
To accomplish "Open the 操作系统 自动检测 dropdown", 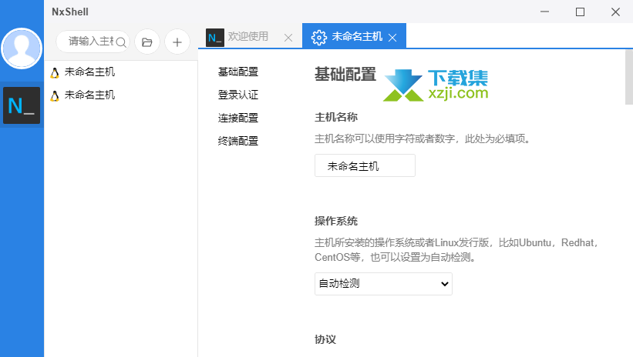I will [383, 284].
